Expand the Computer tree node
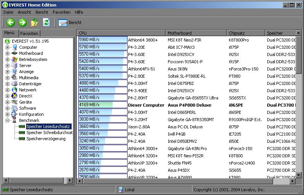The height and width of the screenshot is (195, 304). point(7,47)
